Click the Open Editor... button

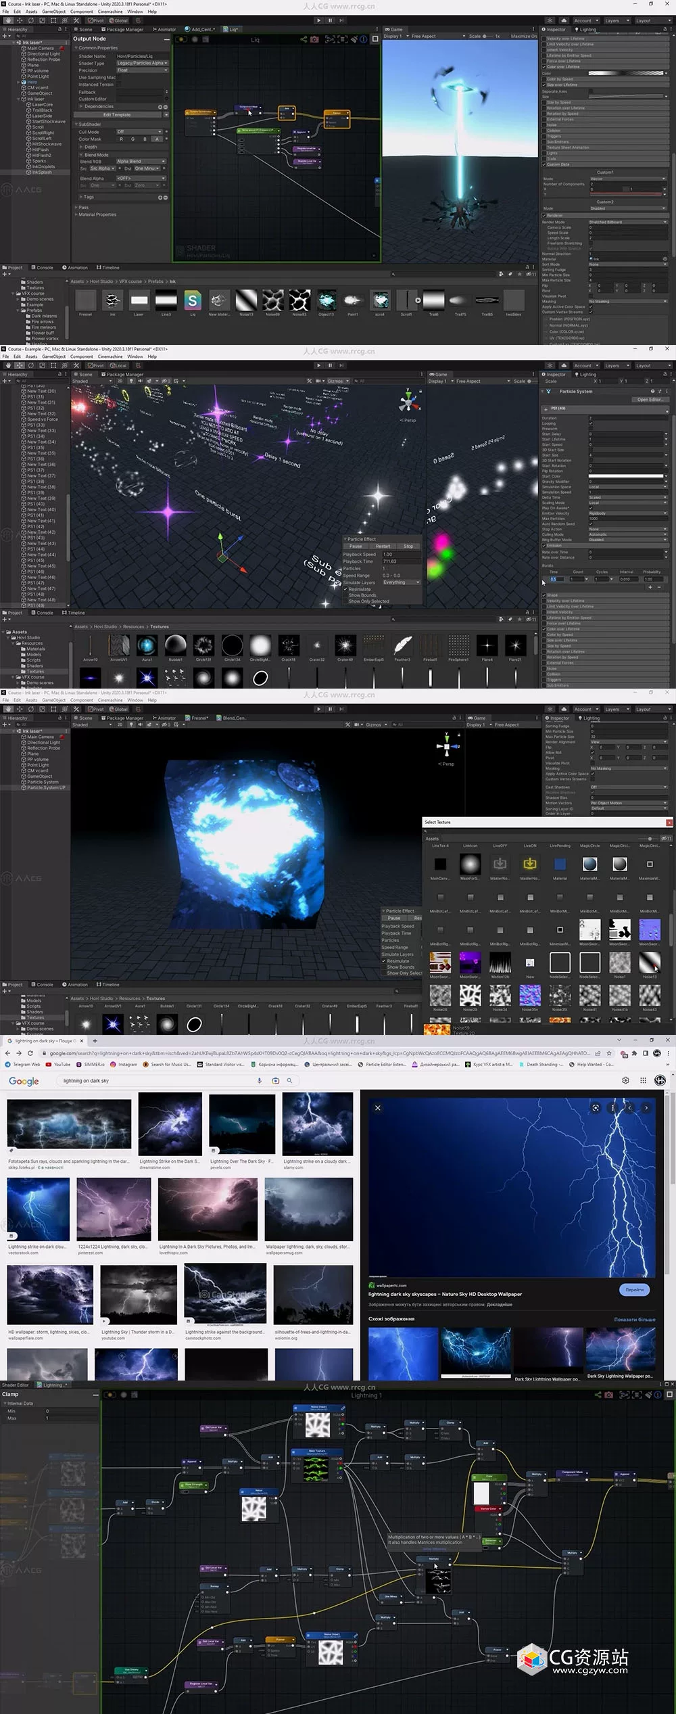pos(650,399)
